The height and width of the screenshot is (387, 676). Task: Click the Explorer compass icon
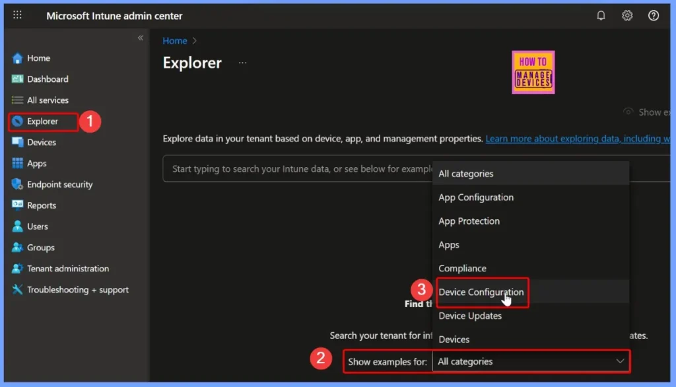point(17,122)
